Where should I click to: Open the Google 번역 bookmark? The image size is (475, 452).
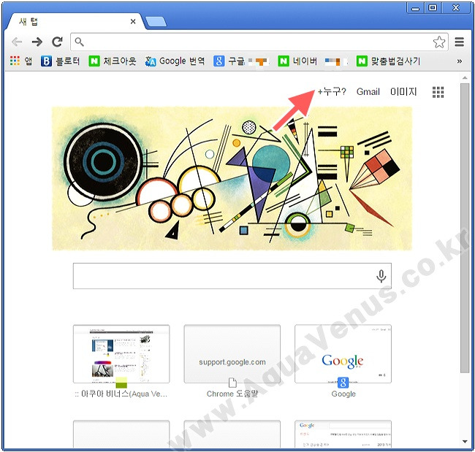[x=175, y=61]
